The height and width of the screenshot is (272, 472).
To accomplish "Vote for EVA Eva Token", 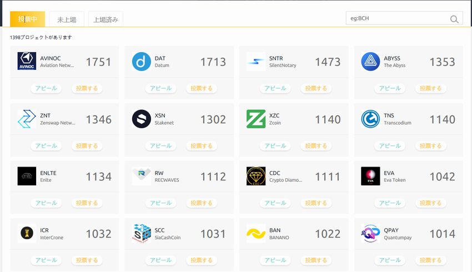I will tap(430, 203).
